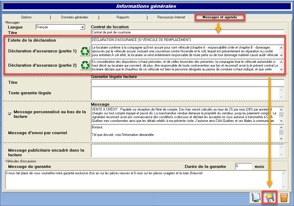The width and height of the screenshot is (294, 206).
Task: Exit the window with the EXIT door icon
Action: [284, 198]
